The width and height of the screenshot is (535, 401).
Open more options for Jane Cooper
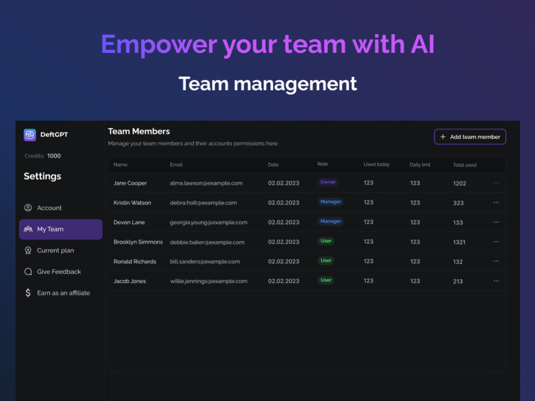pos(496,183)
